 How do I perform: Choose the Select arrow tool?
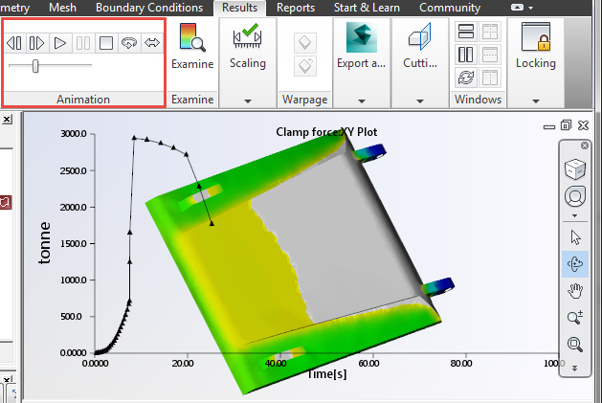[575, 237]
